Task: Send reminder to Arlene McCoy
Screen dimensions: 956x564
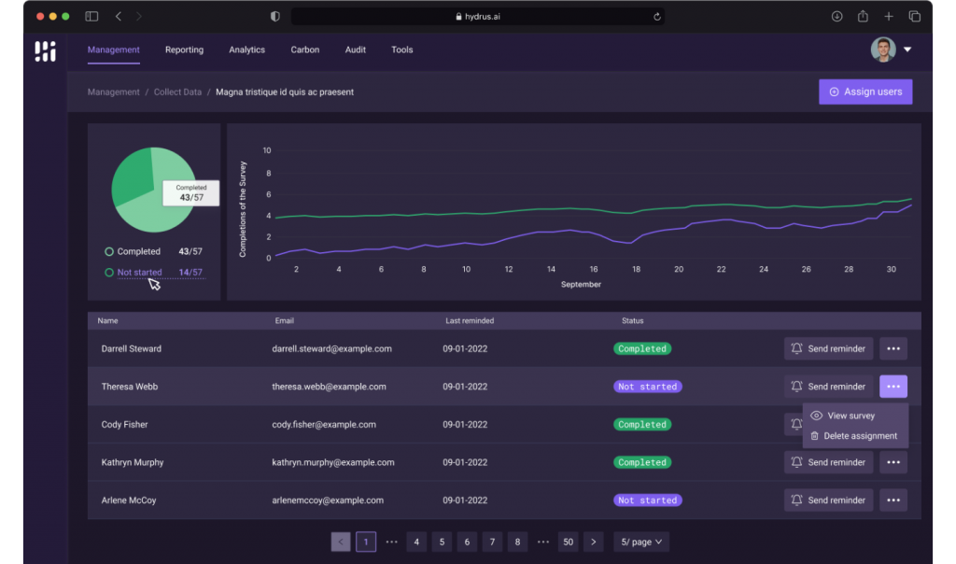Action: click(828, 500)
